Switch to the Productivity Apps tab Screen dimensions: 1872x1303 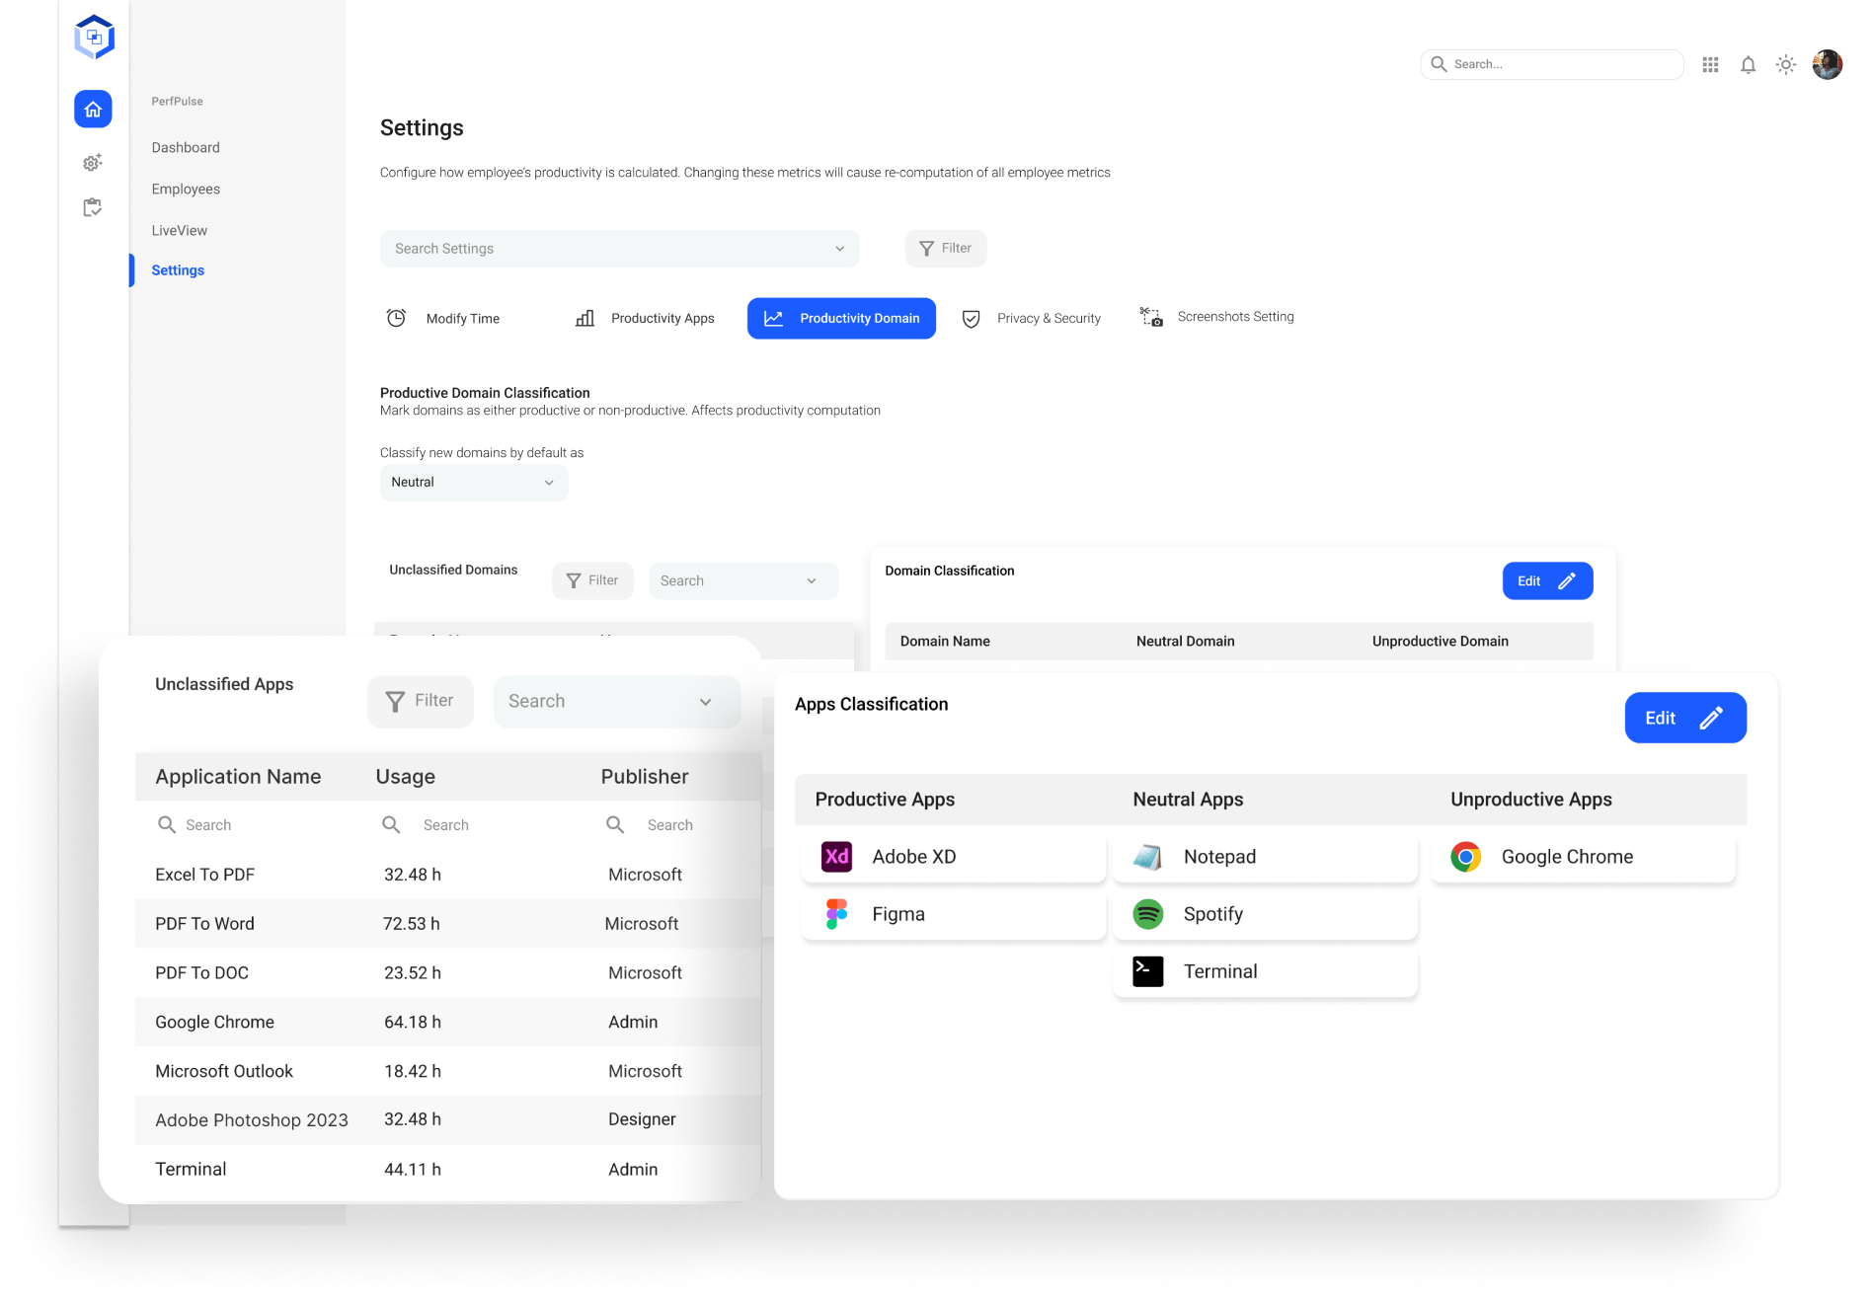(x=646, y=319)
